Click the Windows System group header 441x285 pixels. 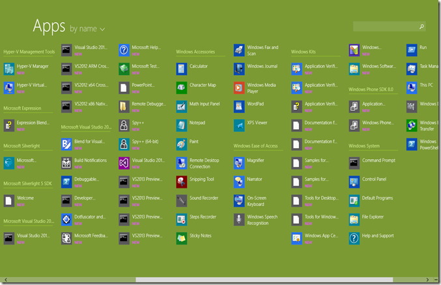point(364,146)
